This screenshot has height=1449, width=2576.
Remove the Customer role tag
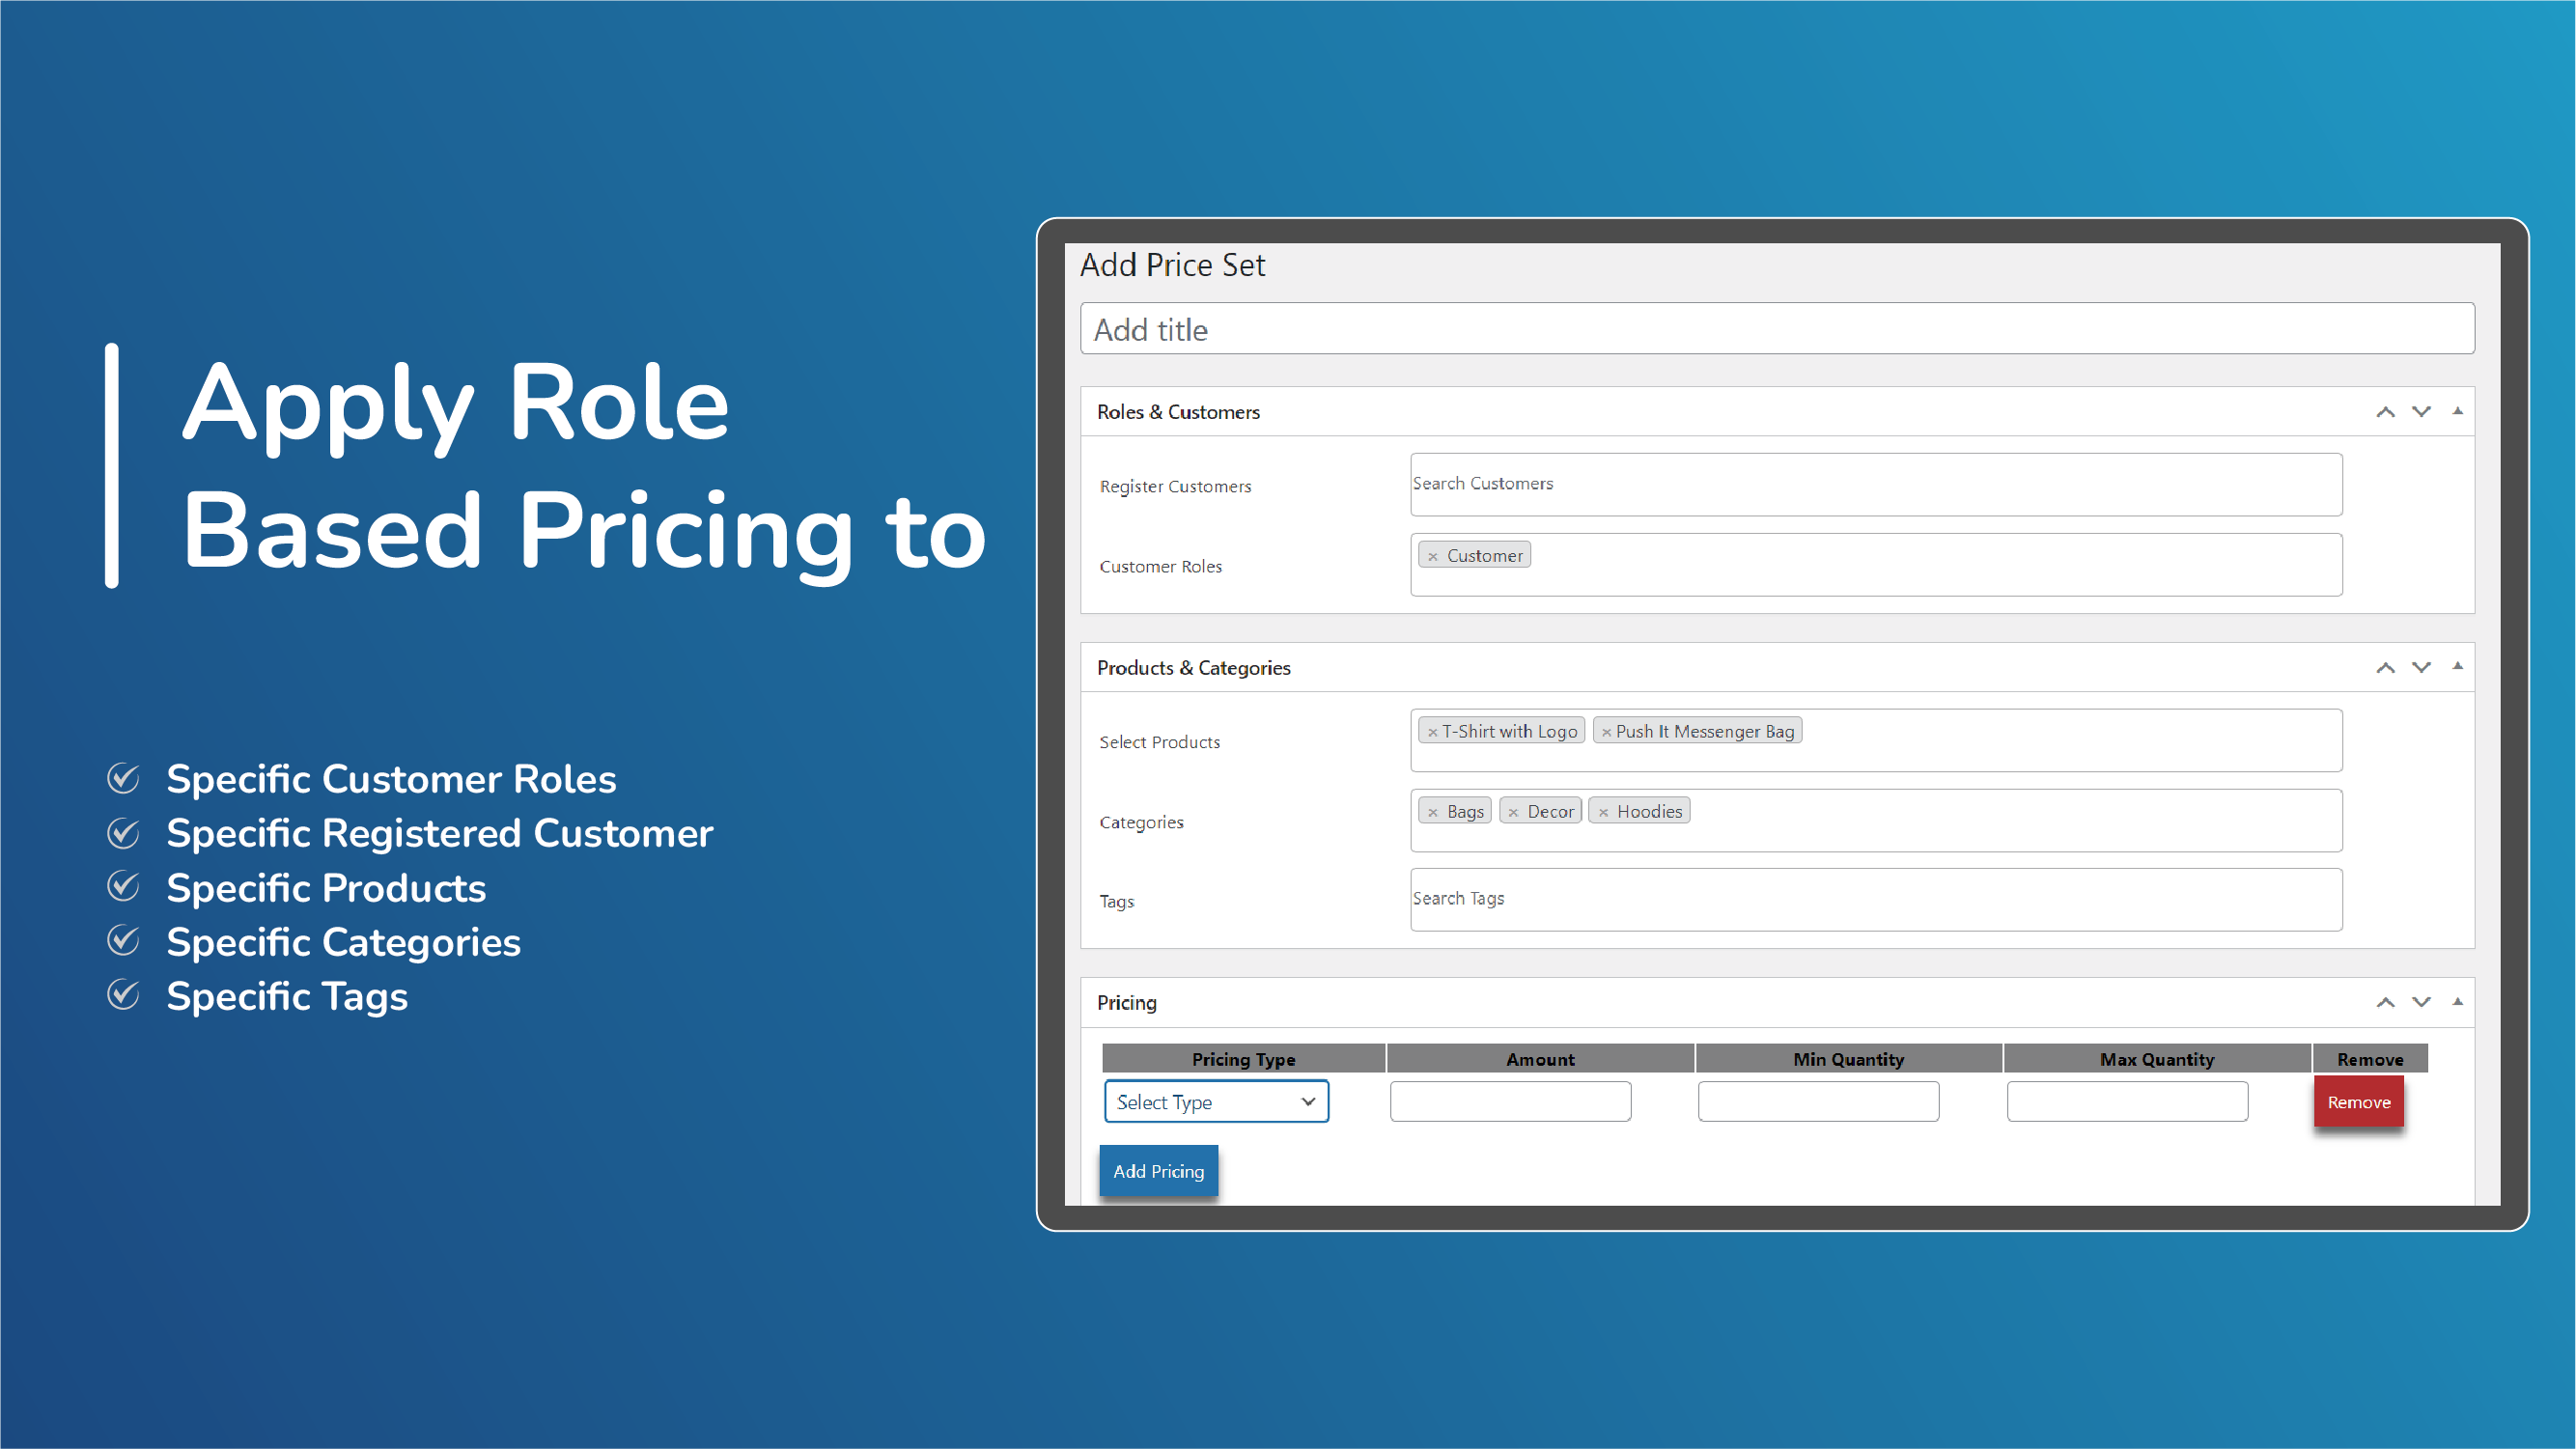[1432, 557]
